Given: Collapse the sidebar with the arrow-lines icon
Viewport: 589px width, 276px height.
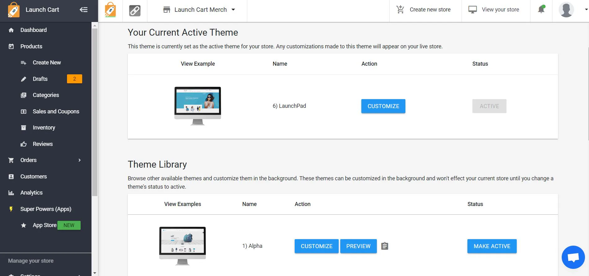Looking at the screenshot, I should coord(83,10).
